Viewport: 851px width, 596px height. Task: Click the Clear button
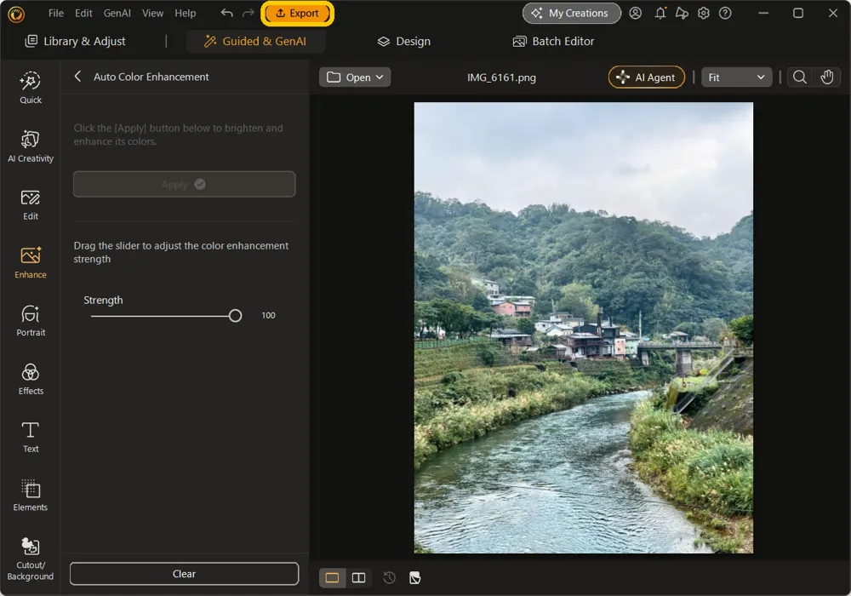click(185, 574)
